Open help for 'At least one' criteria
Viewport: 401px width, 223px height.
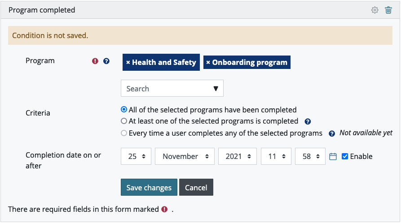(x=308, y=121)
